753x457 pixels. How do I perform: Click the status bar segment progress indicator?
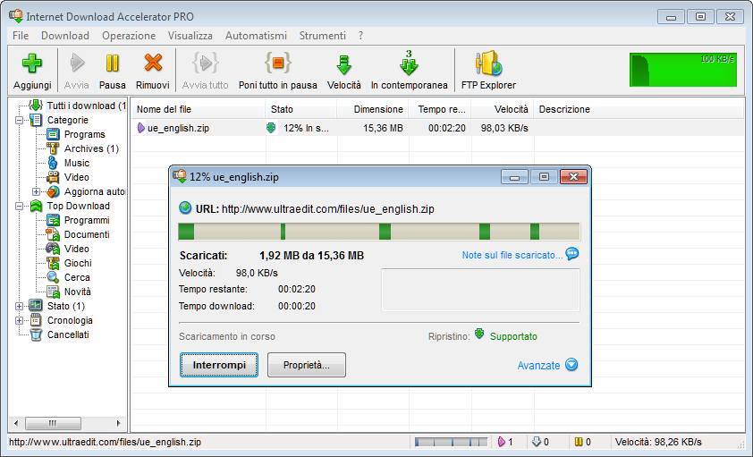tap(451, 442)
